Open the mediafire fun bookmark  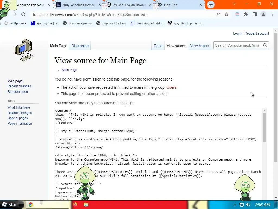[44, 23]
